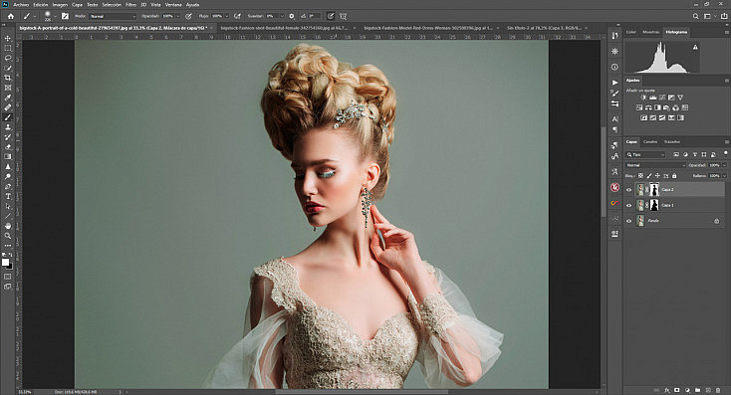Screen dimensions: 731x395
Task: Select the Crop tool
Action: (7, 78)
